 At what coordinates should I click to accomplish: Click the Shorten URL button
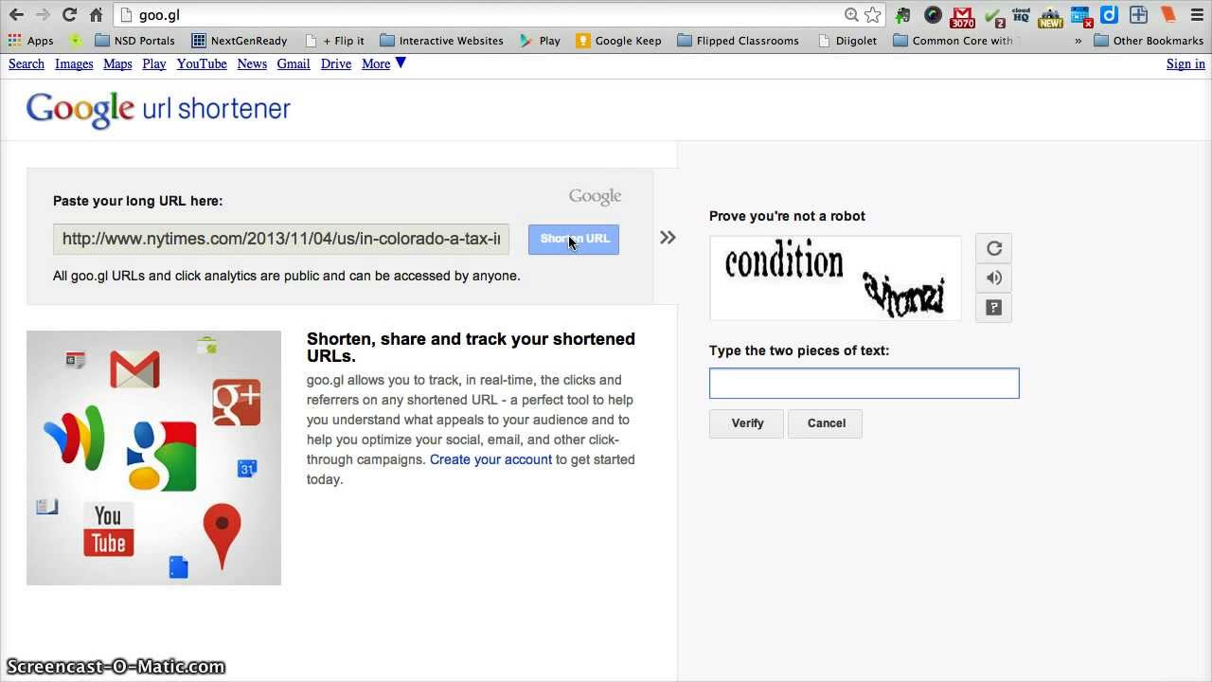574,239
